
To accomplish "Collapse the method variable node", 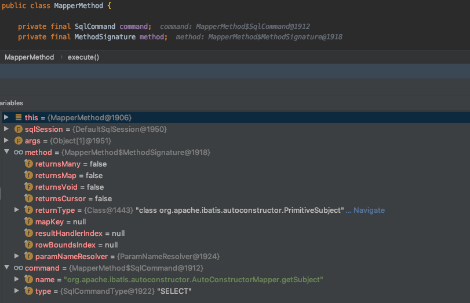I will (6, 151).
